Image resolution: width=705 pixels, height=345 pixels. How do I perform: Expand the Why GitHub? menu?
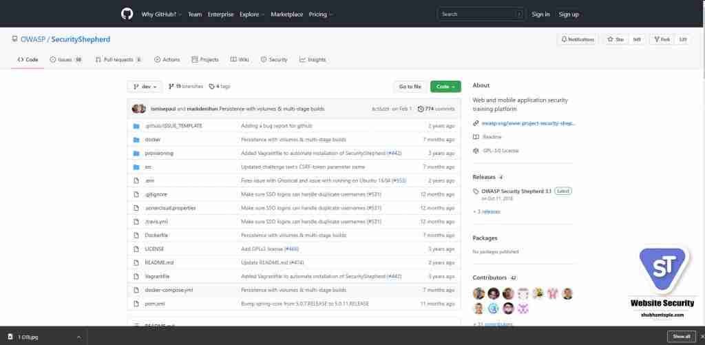pos(162,14)
